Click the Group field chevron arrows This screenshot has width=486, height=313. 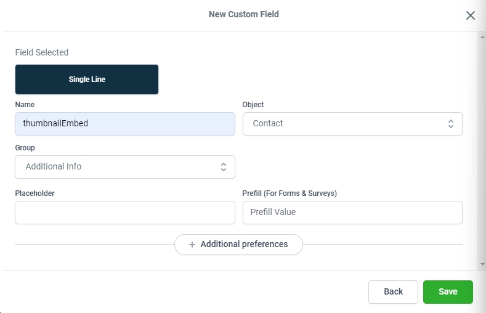(x=223, y=167)
